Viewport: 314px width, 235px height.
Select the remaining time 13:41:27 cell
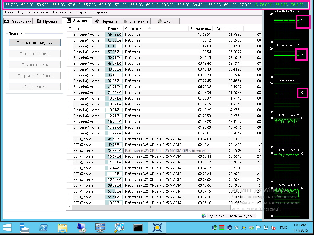(235, 121)
